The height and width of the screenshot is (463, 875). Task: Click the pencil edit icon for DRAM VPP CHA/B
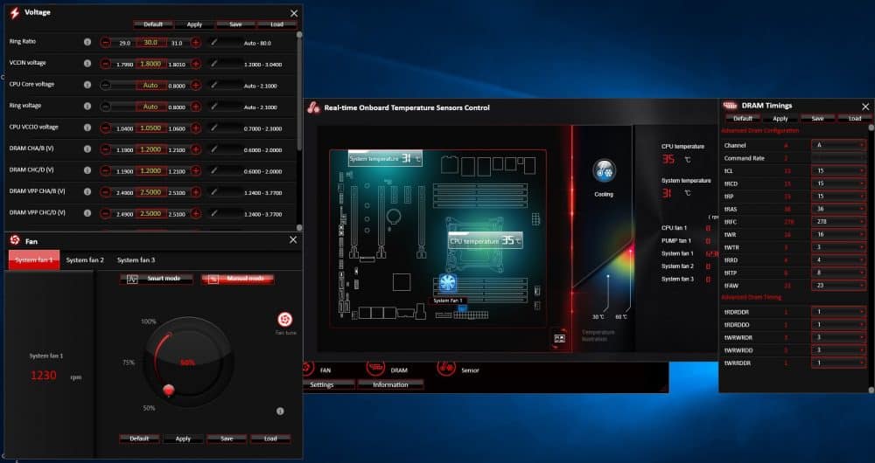tap(213, 191)
